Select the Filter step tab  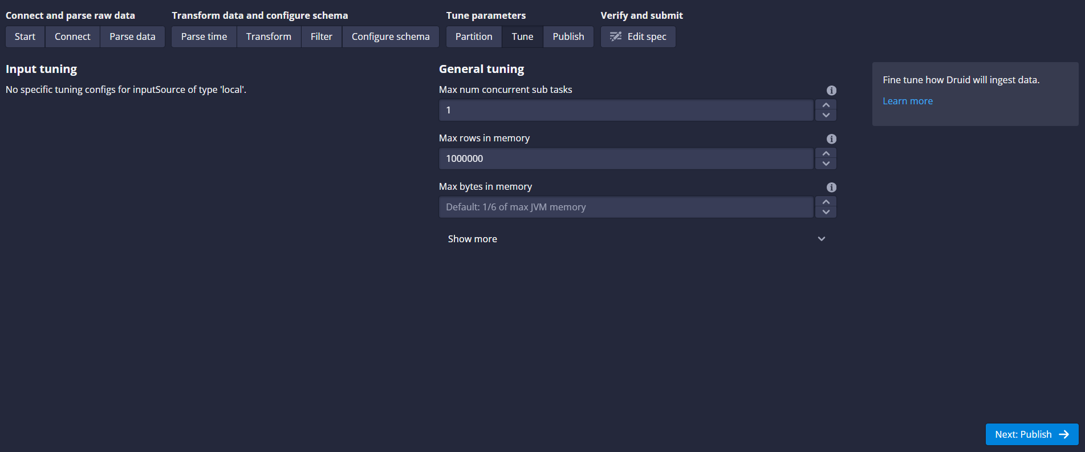(x=321, y=36)
